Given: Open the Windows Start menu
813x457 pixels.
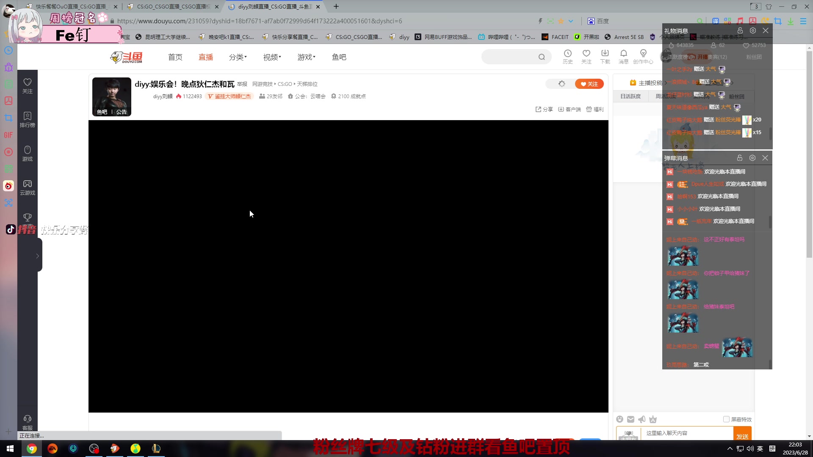Looking at the screenshot, I should pos(10,449).
